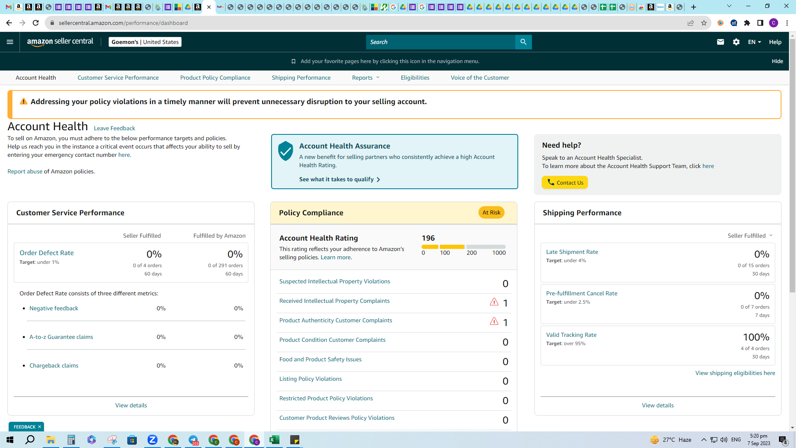Open the Chrome profile avatar

pos(774,23)
